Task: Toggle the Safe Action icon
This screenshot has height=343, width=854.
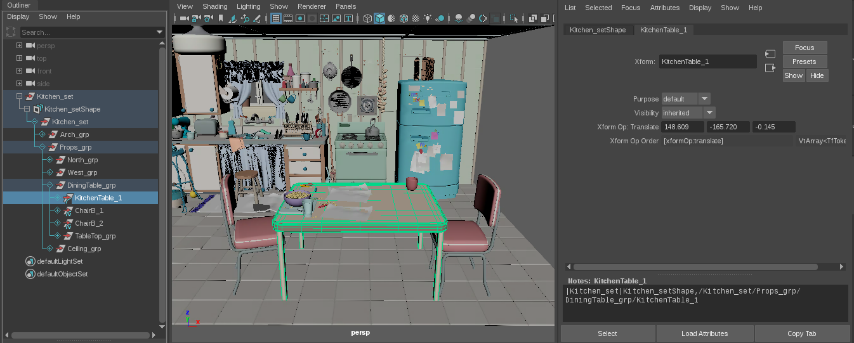Action: (x=336, y=18)
